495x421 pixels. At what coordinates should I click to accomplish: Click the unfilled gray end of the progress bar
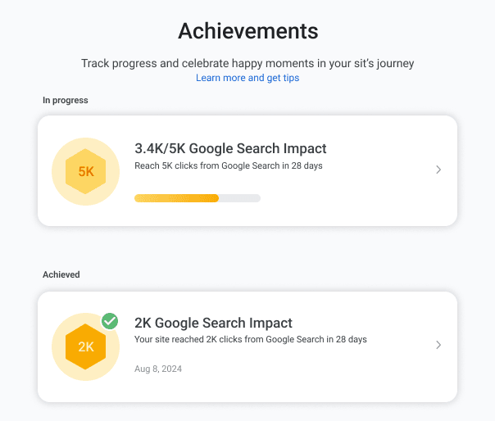(239, 198)
